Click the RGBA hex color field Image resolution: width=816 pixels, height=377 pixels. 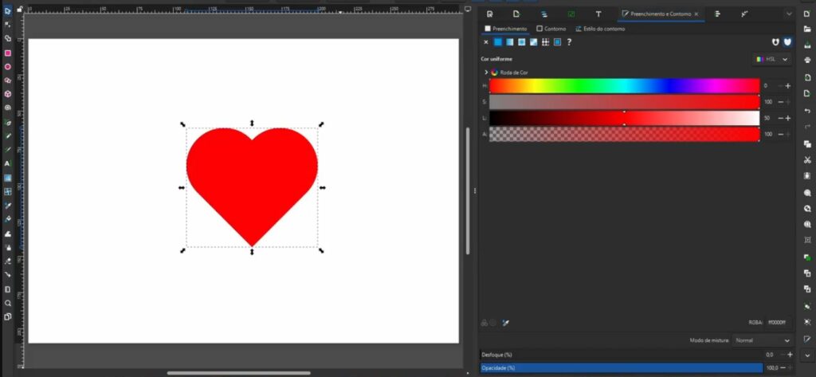click(777, 323)
